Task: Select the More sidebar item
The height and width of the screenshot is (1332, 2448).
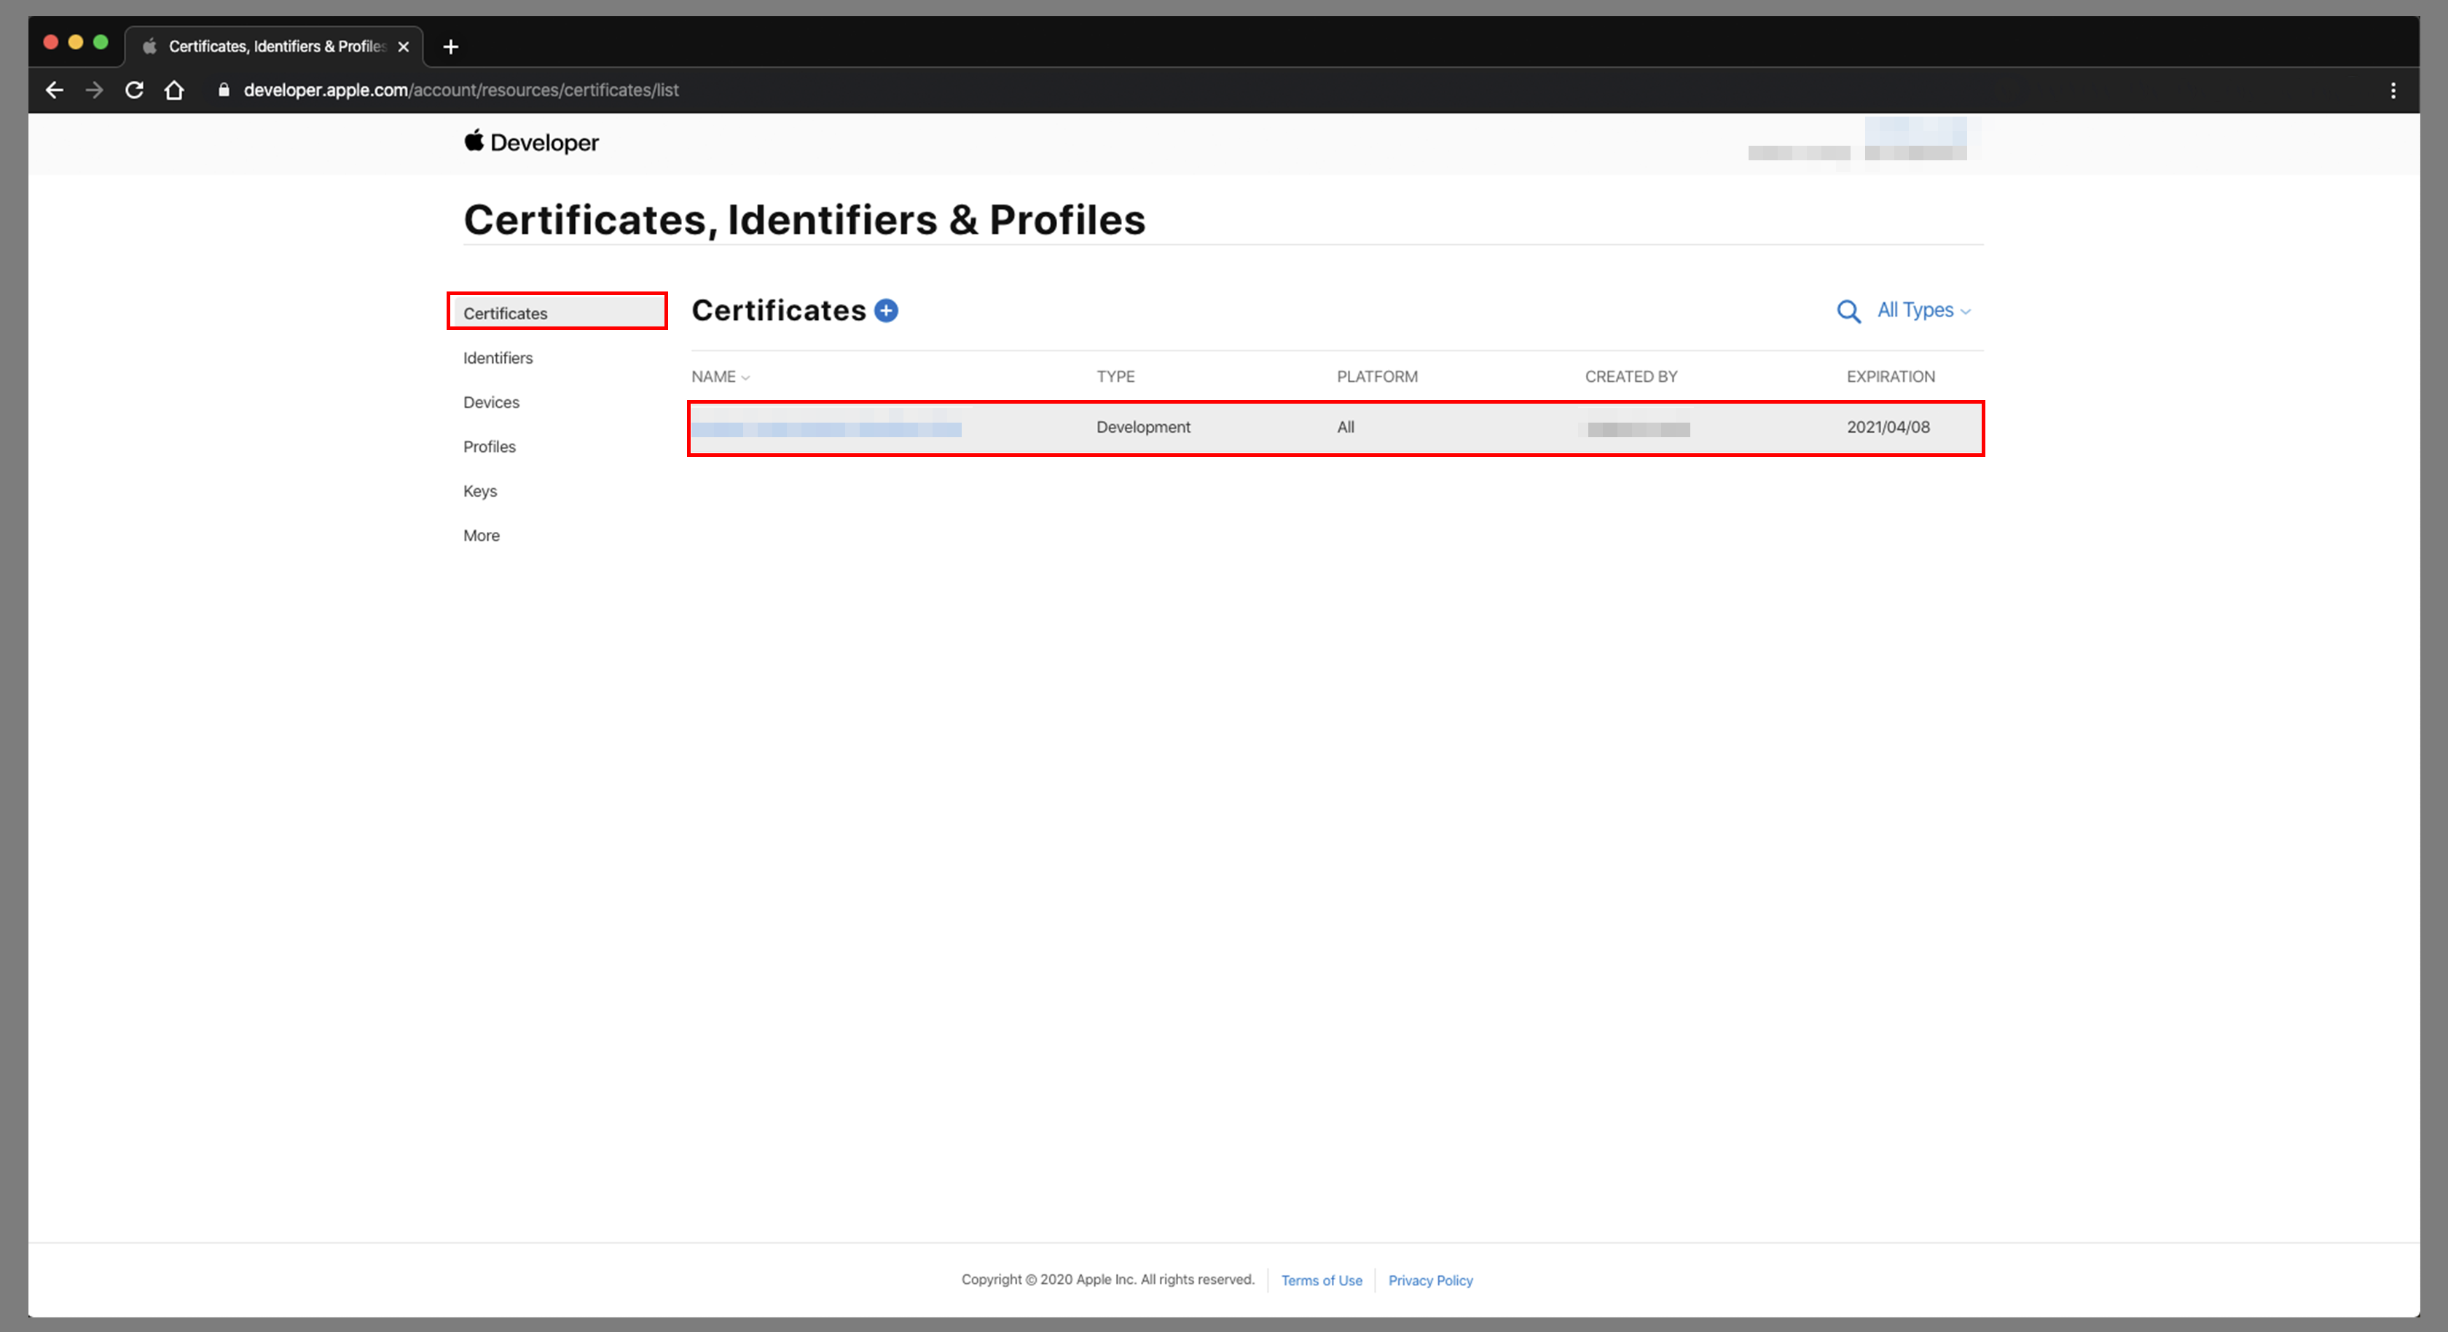Action: point(479,535)
